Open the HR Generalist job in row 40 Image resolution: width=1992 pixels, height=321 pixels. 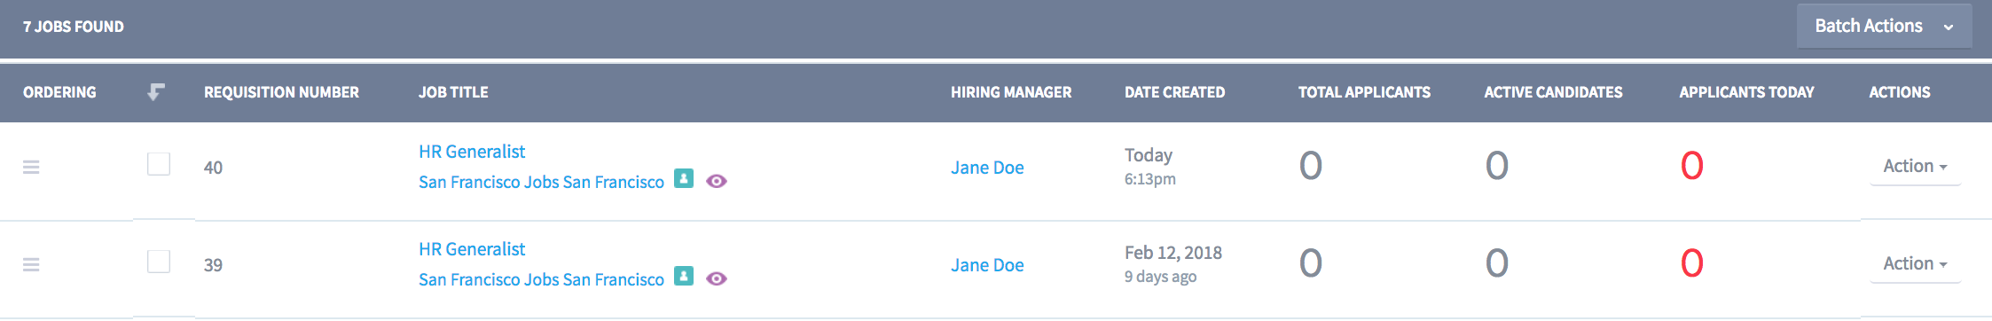point(472,152)
